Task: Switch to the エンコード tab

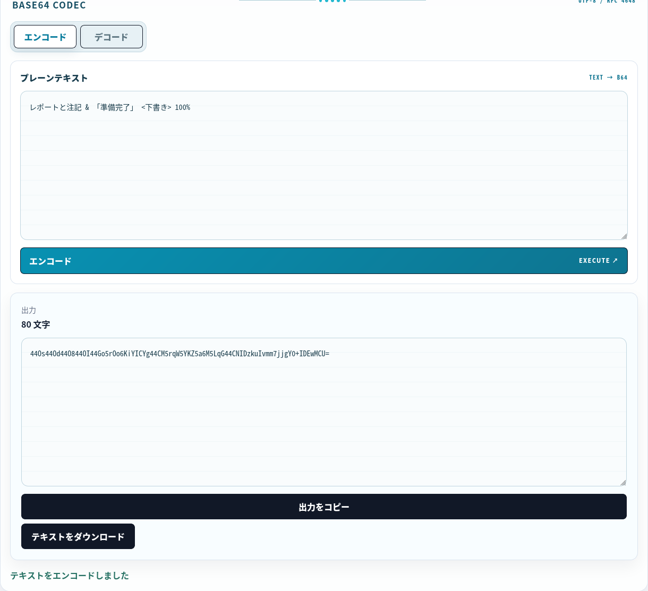Action: (45, 37)
